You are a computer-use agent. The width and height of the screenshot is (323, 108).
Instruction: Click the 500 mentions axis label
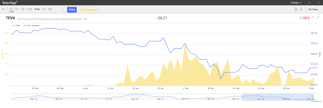(7, 33)
